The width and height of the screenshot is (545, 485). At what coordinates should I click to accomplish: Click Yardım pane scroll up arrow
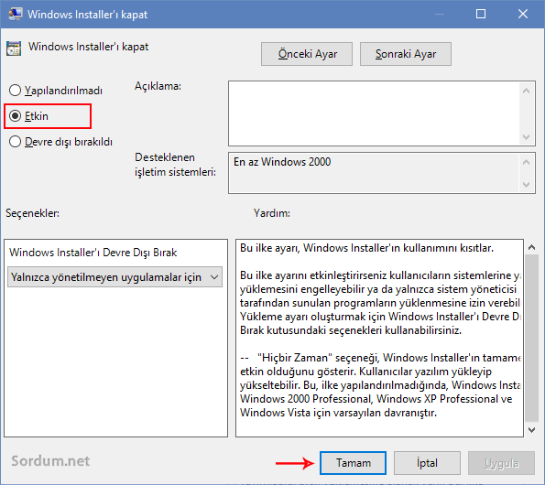[x=531, y=247]
